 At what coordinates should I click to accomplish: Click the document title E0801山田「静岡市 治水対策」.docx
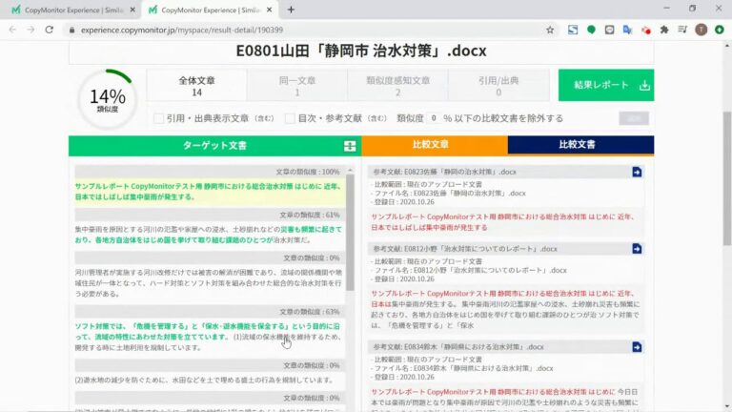(x=361, y=51)
